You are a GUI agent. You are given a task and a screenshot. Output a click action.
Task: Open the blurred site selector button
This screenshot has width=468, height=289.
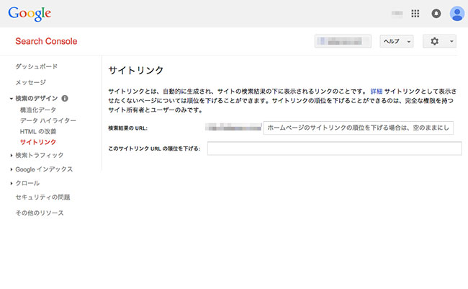pos(343,41)
